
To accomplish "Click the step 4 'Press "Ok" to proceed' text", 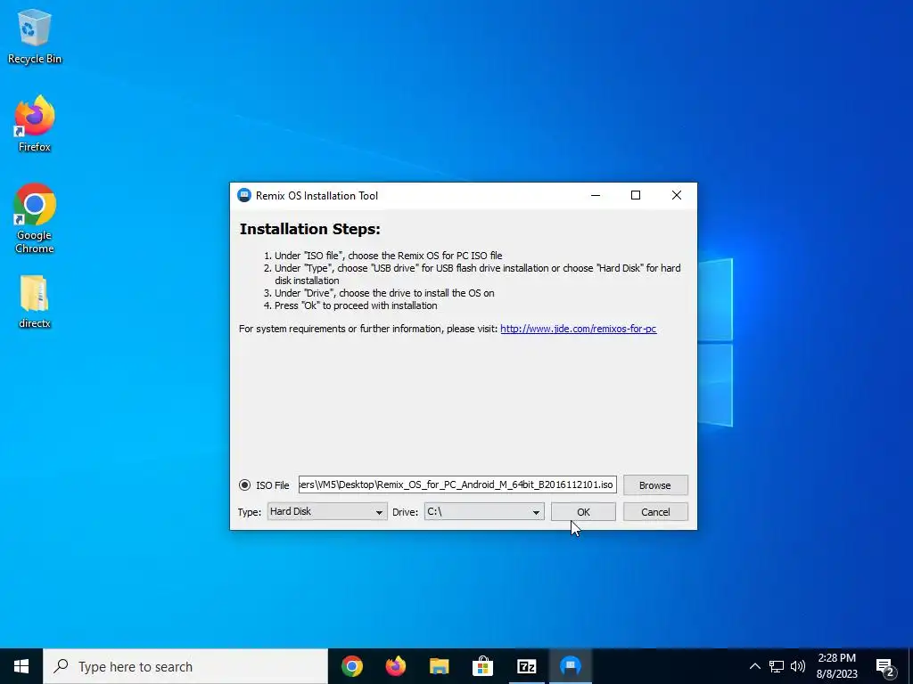I will (356, 305).
